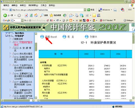Click the Research icon after the yellow note
Image resolution: width=135 pixels, height=108 pixels.
pyautogui.click(x=99, y=15)
